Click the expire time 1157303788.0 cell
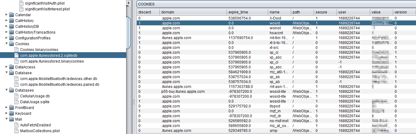 click(247, 86)
